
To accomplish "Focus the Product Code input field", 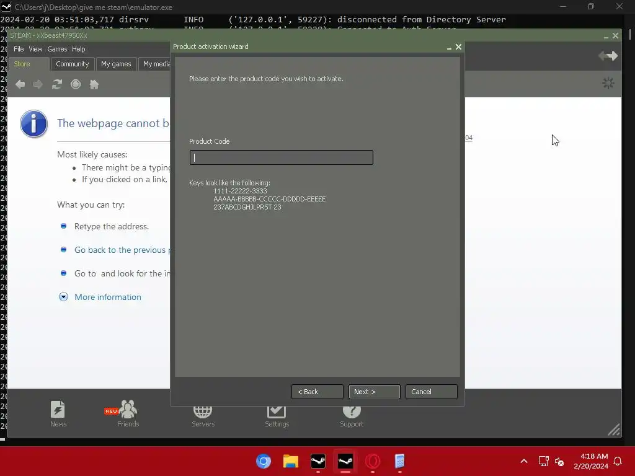I will (x=281, y=157).
